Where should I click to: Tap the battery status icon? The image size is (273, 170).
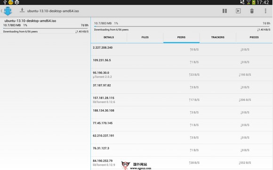point(254,2)
